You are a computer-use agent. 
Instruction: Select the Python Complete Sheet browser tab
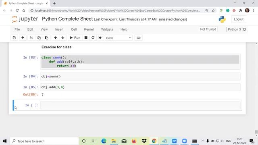pos(26,3)
